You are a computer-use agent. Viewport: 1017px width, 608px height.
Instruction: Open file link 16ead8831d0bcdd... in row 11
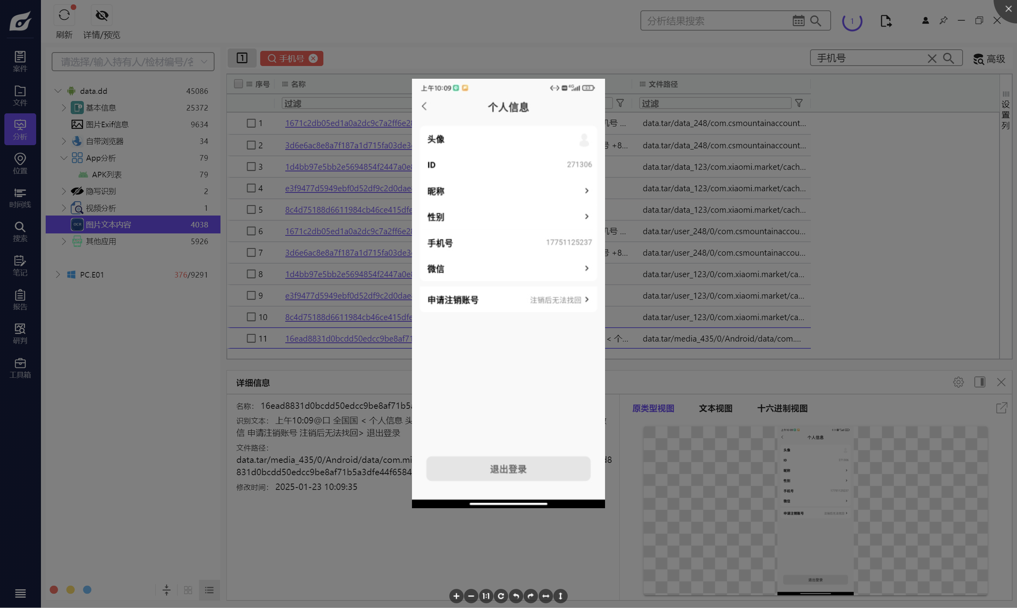point(348,339)
